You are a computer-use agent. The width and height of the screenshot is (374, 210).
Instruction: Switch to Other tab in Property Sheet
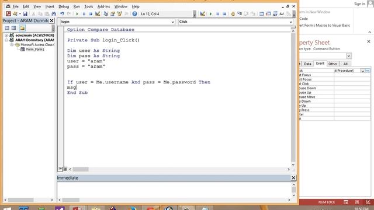click(333, 64)
